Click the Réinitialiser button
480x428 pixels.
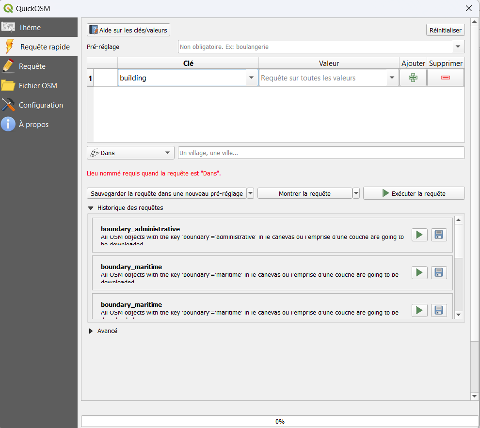point(446,30)
